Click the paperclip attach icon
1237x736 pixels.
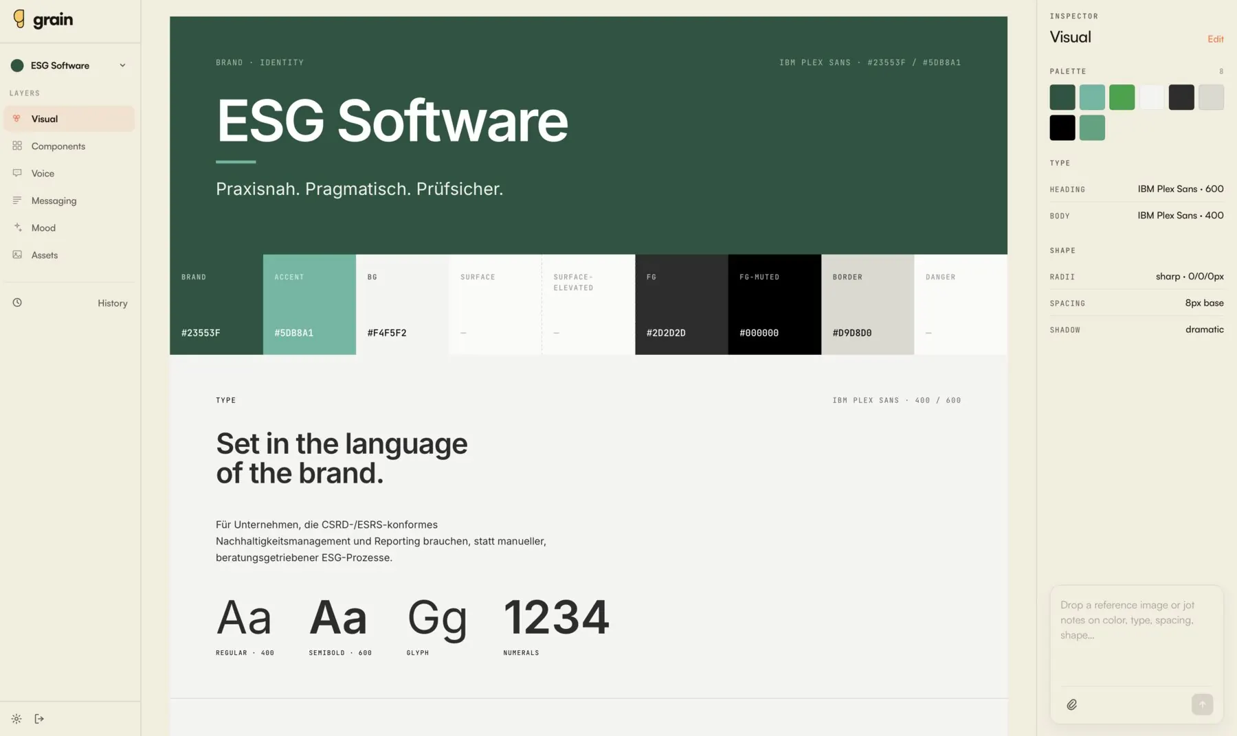coord(1071,704)
